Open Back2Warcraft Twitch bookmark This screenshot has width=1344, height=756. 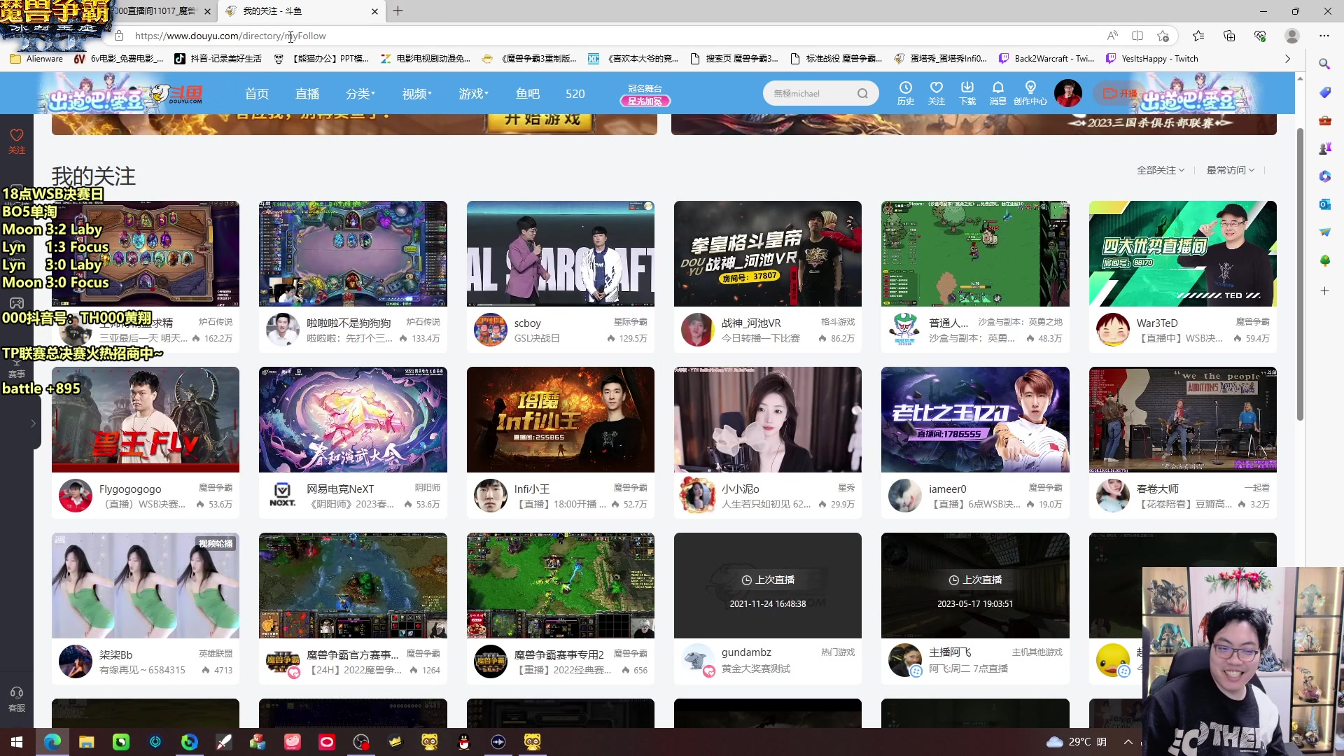click(1046, 59)
